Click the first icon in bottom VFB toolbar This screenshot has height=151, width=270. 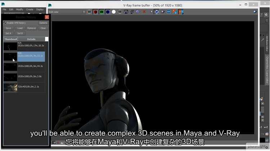[x=54, y=142]
